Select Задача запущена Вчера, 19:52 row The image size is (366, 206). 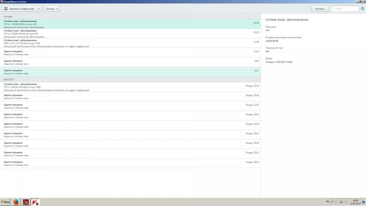click(131, 163)
